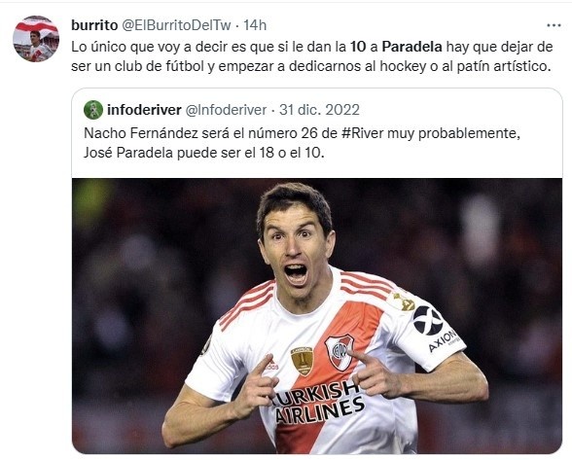Image resolution: width=572 pixels, height=460 pixels.
Task: Click the quoted tweet text about Nacho Fernández
Action: tap(302, 143)
